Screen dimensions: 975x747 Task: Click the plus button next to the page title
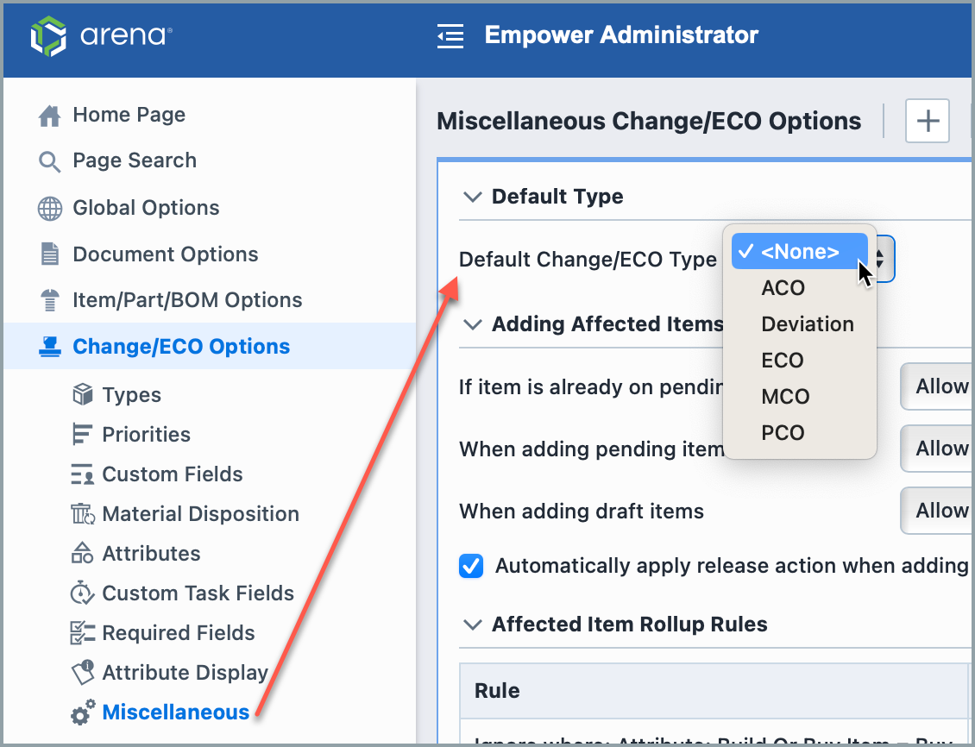(927, 121)
